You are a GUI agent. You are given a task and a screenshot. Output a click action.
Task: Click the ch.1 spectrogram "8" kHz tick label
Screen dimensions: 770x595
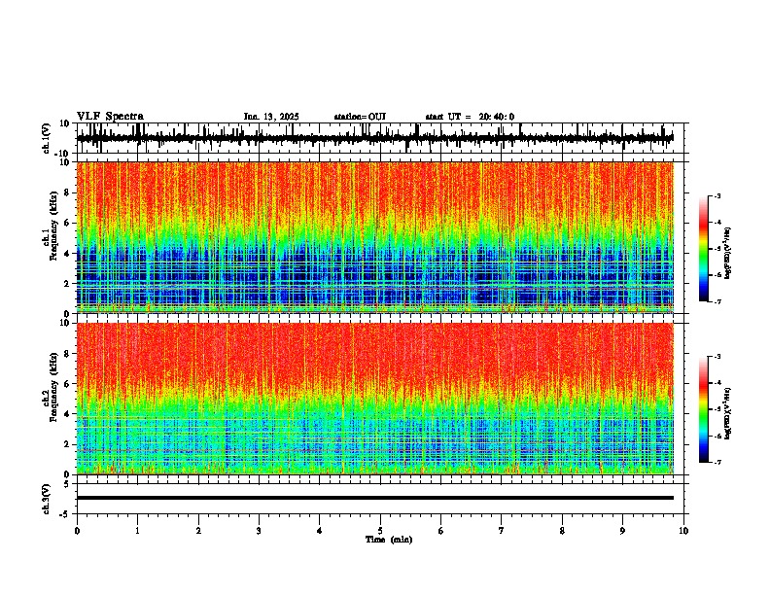(x=67, y=192)
